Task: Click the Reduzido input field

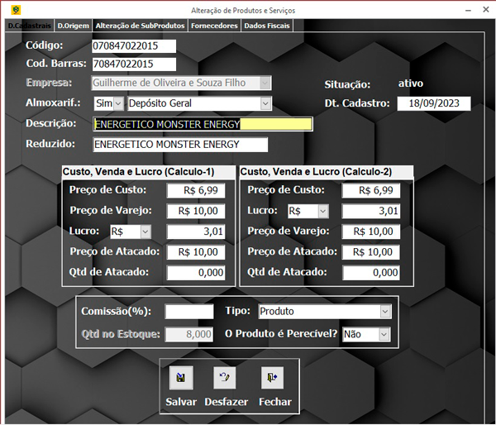Action: click(x=180, y=145)
